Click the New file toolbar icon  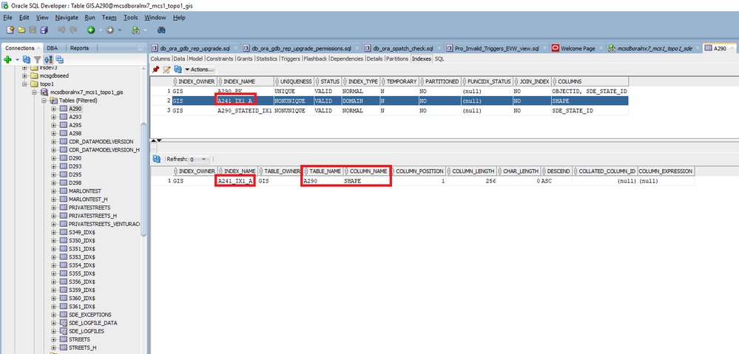tap(10, 30)
